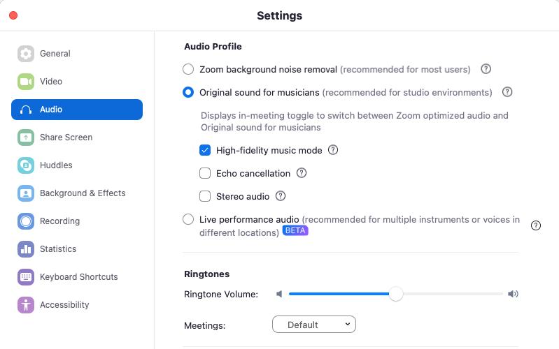Open help for High-fidelity music mode
Screen dimensions: 559x349
click(x=333, y=150)
